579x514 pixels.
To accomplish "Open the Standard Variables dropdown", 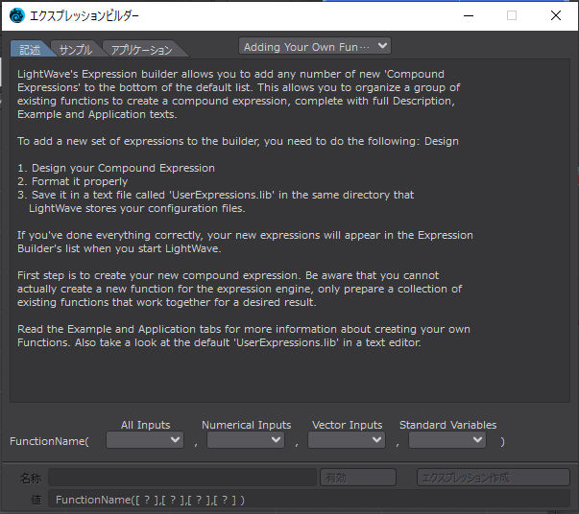I will coord(447,440).
